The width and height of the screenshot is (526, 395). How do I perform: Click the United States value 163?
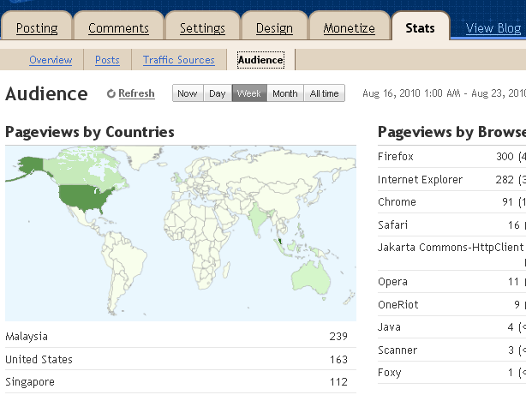[338, 359]
